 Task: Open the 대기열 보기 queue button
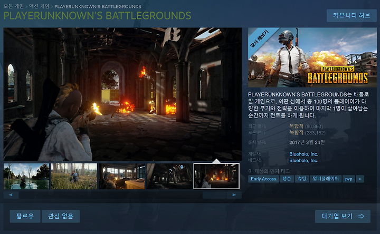point(343,216)
